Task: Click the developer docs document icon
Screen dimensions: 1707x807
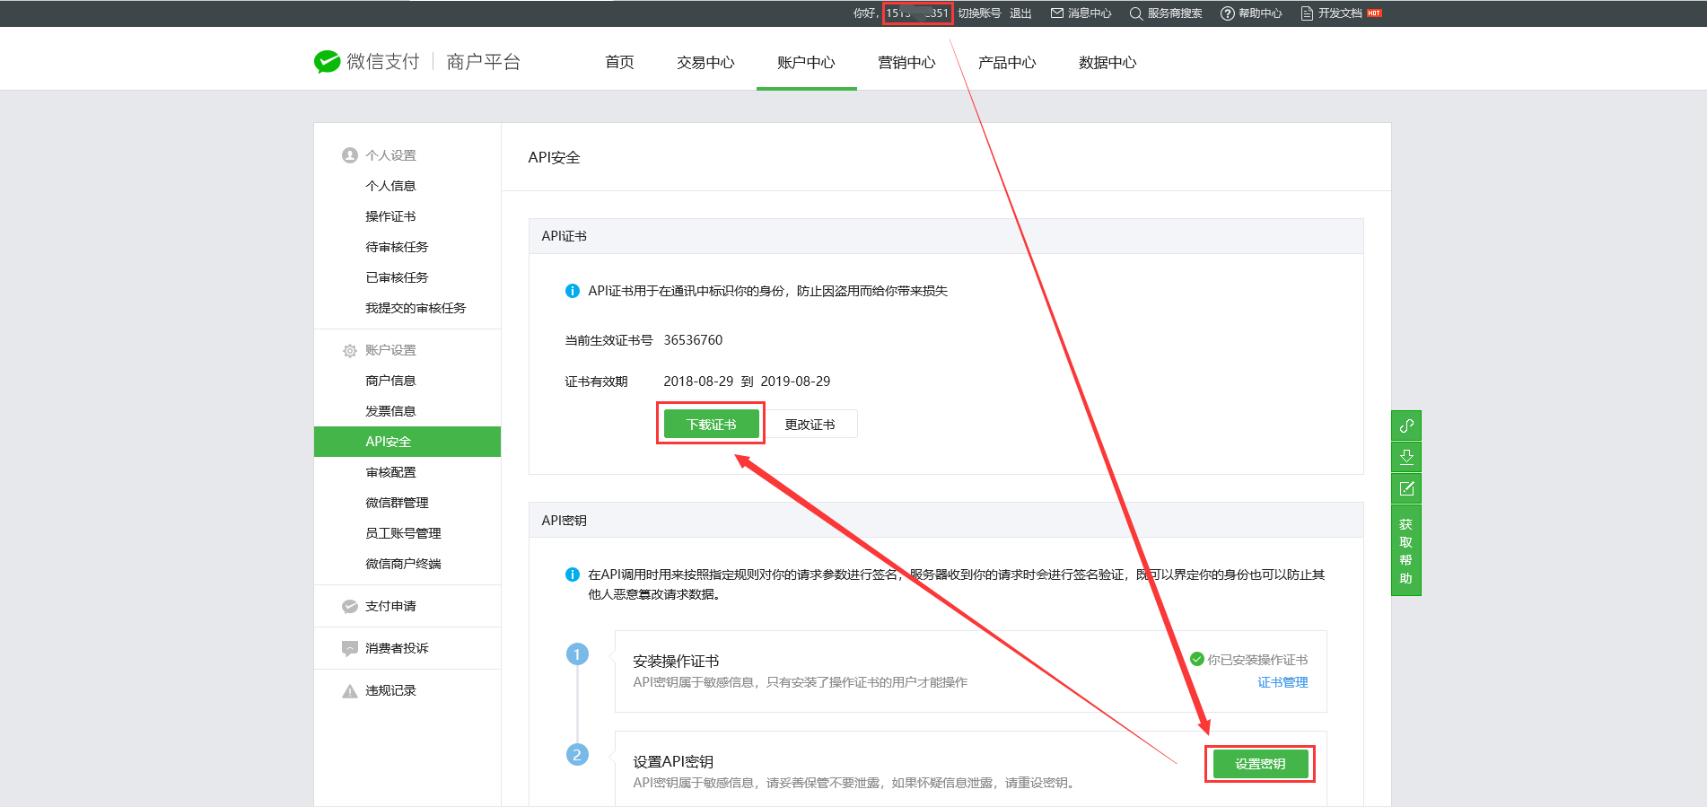Action: point(1307,13)
